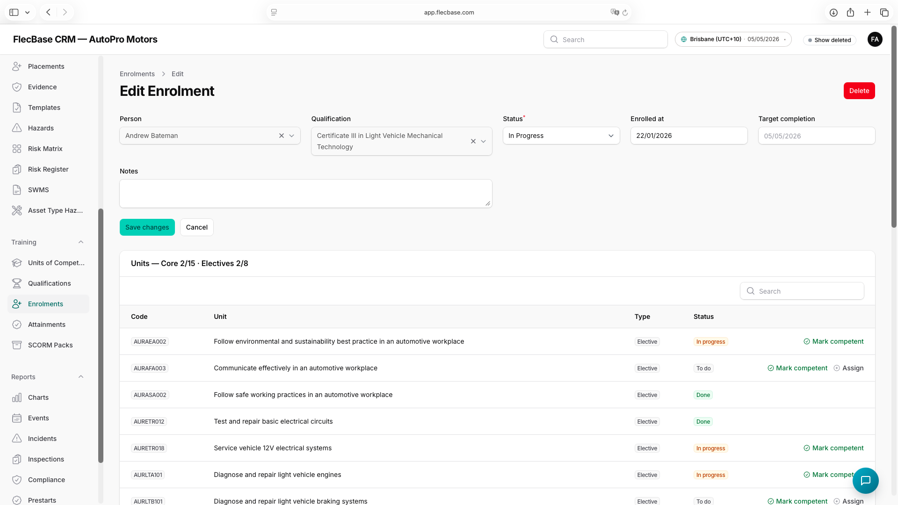Open Attainments in the sidebar
Image resolution: width=898 pixels, height=505 pixels.
pos(48,325)
